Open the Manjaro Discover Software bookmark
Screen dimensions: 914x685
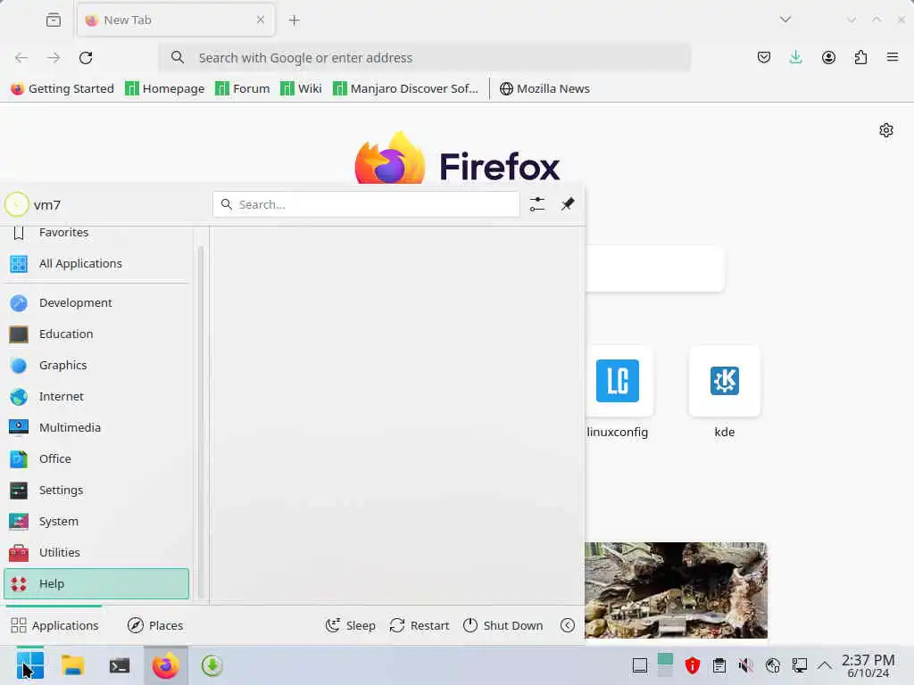click(405, 88)
